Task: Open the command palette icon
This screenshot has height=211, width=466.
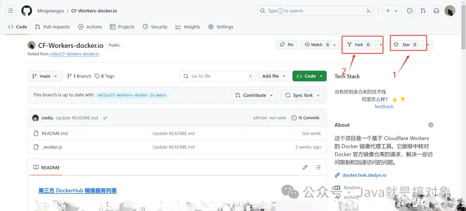Action: [368, 11]
